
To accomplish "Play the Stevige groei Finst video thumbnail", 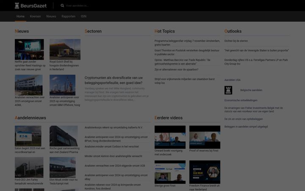I will coord(170,172).
